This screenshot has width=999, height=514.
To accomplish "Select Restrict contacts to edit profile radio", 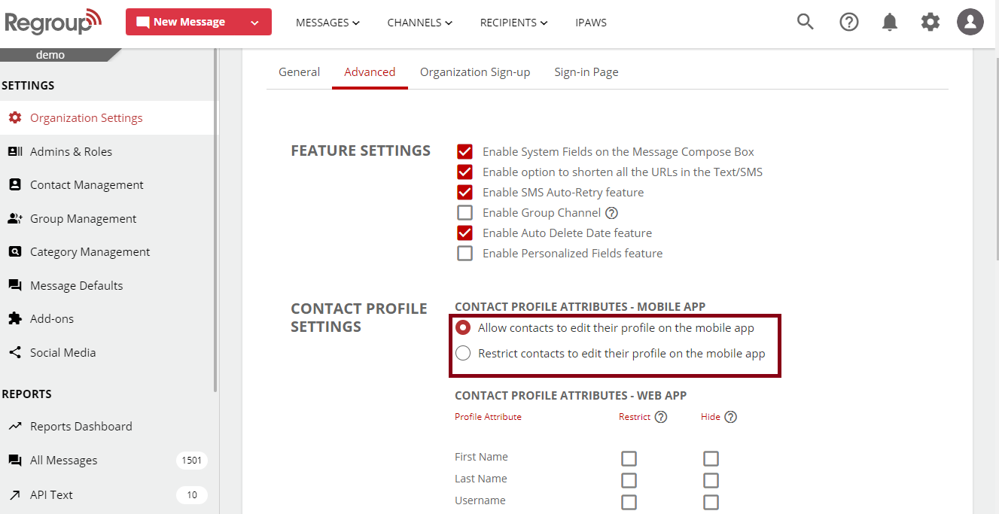I will click(x=463, y=354).
